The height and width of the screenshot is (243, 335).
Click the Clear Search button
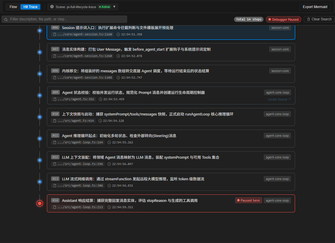[319, 19]
